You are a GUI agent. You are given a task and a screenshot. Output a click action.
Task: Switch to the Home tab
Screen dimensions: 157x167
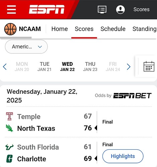pos(60,29)
